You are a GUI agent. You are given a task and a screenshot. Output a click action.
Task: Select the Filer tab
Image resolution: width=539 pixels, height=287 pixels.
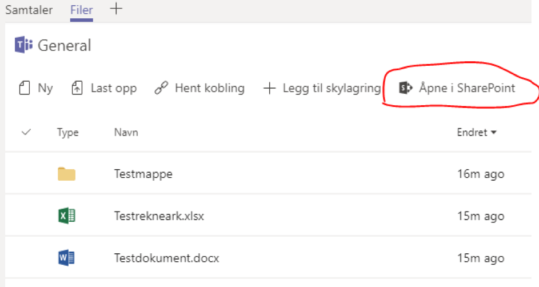click(x=82, y=10)
